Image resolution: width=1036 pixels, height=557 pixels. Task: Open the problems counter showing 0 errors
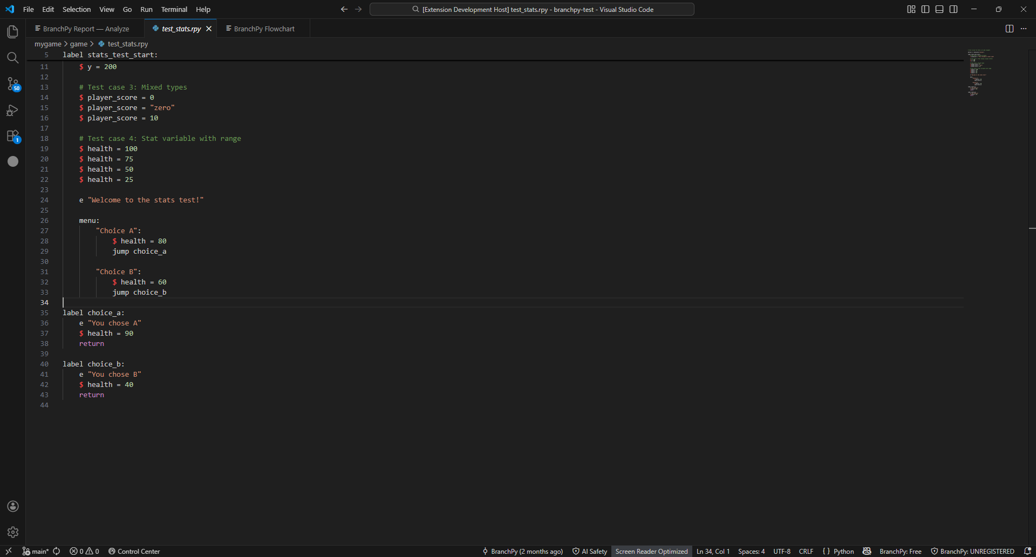coord(84,551)
